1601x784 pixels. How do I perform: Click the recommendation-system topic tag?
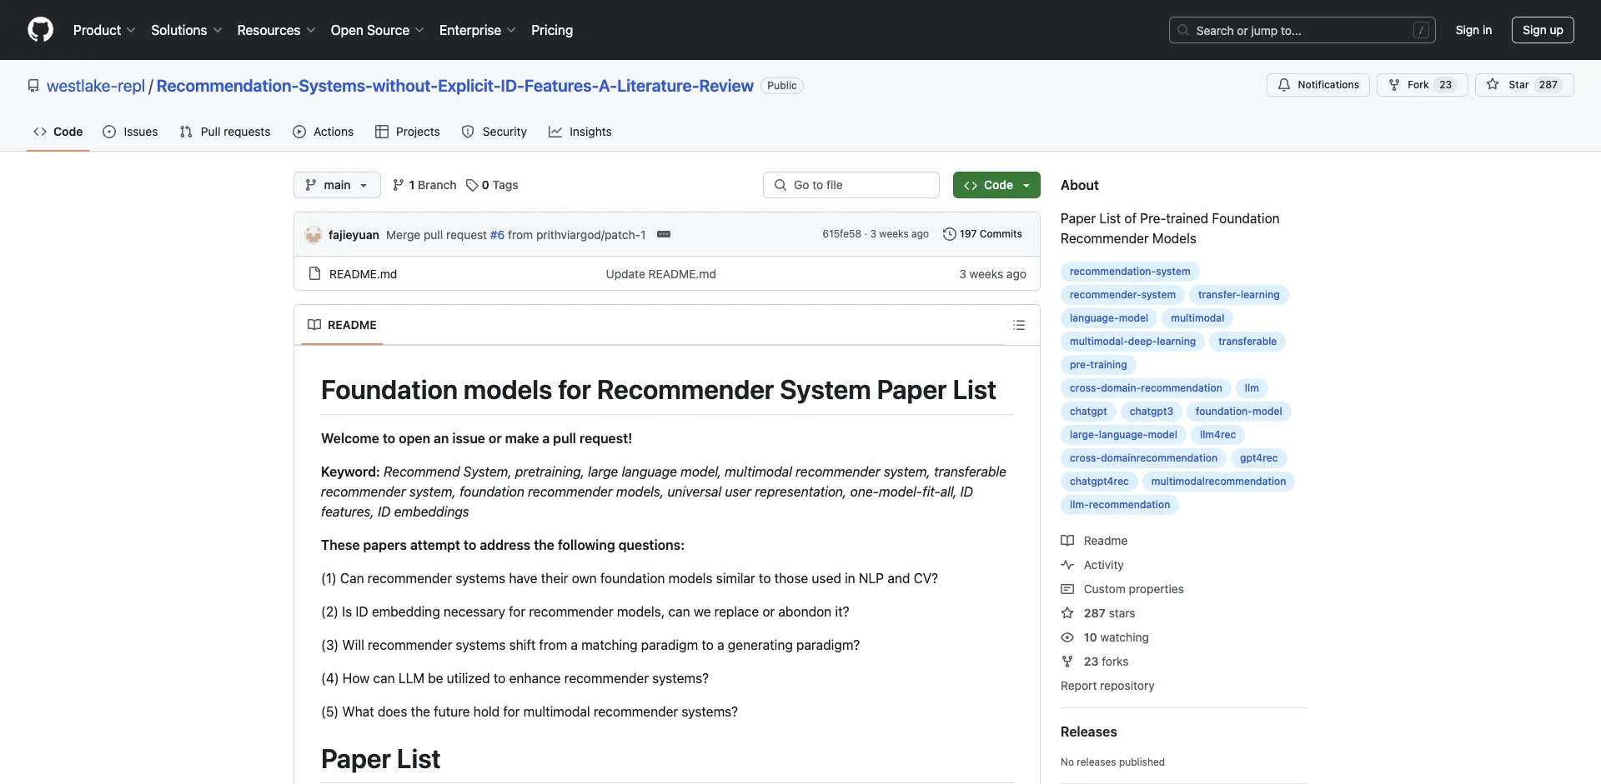[x=1130, y=272]
